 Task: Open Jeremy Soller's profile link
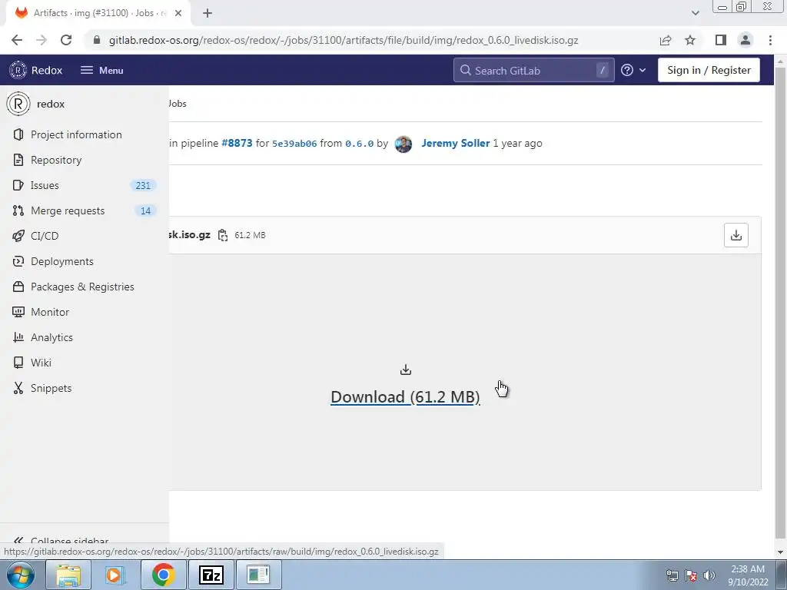(x=455, y=143)
